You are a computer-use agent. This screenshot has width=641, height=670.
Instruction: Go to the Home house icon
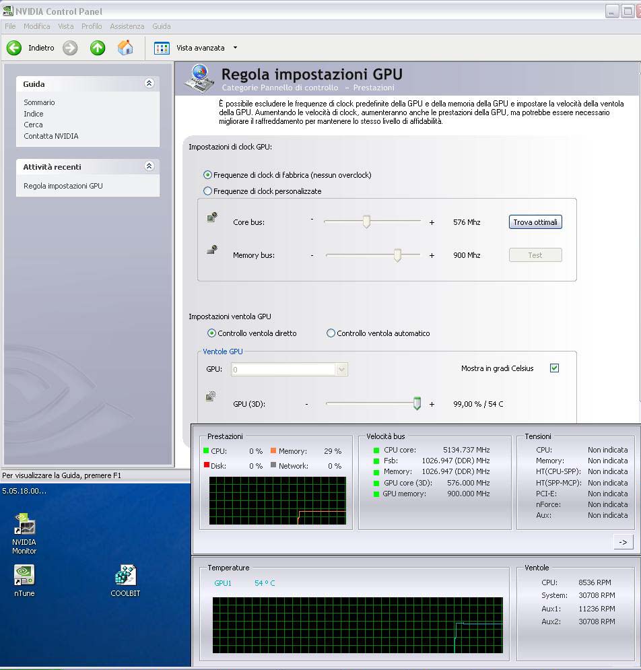pos(125,47)
